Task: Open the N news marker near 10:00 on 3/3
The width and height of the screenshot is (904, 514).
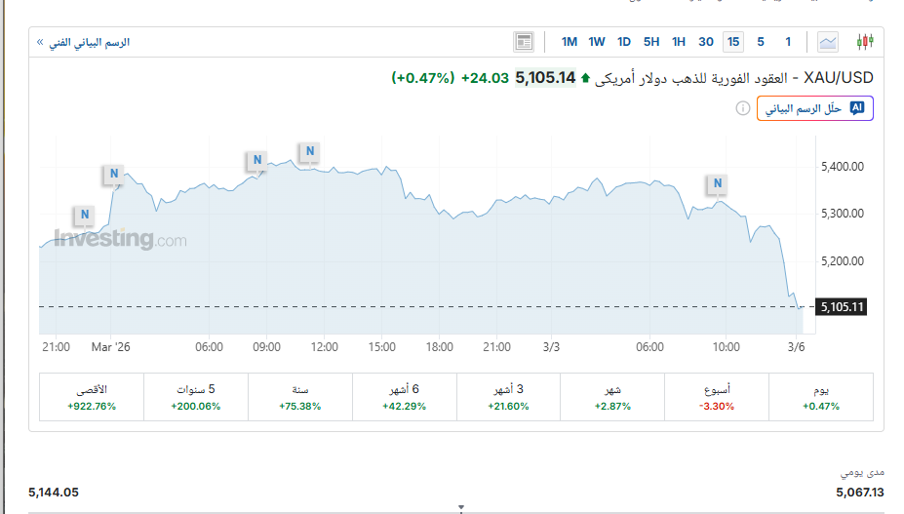Action: tap(718, 182)
